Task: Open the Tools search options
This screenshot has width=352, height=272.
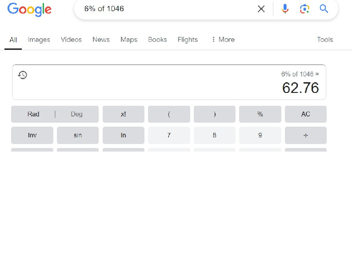Action: 325,40
